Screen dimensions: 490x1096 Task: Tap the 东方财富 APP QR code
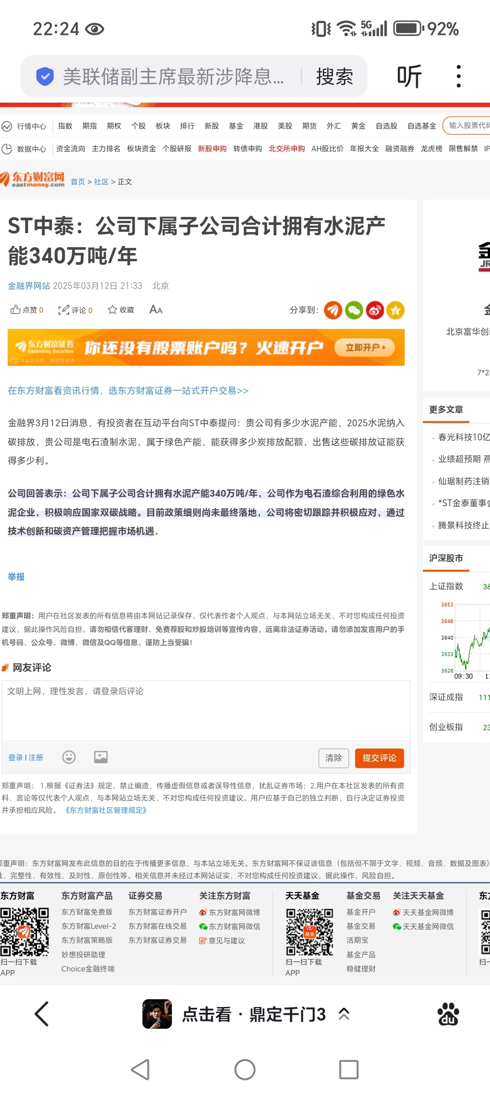tap(24, 932)
